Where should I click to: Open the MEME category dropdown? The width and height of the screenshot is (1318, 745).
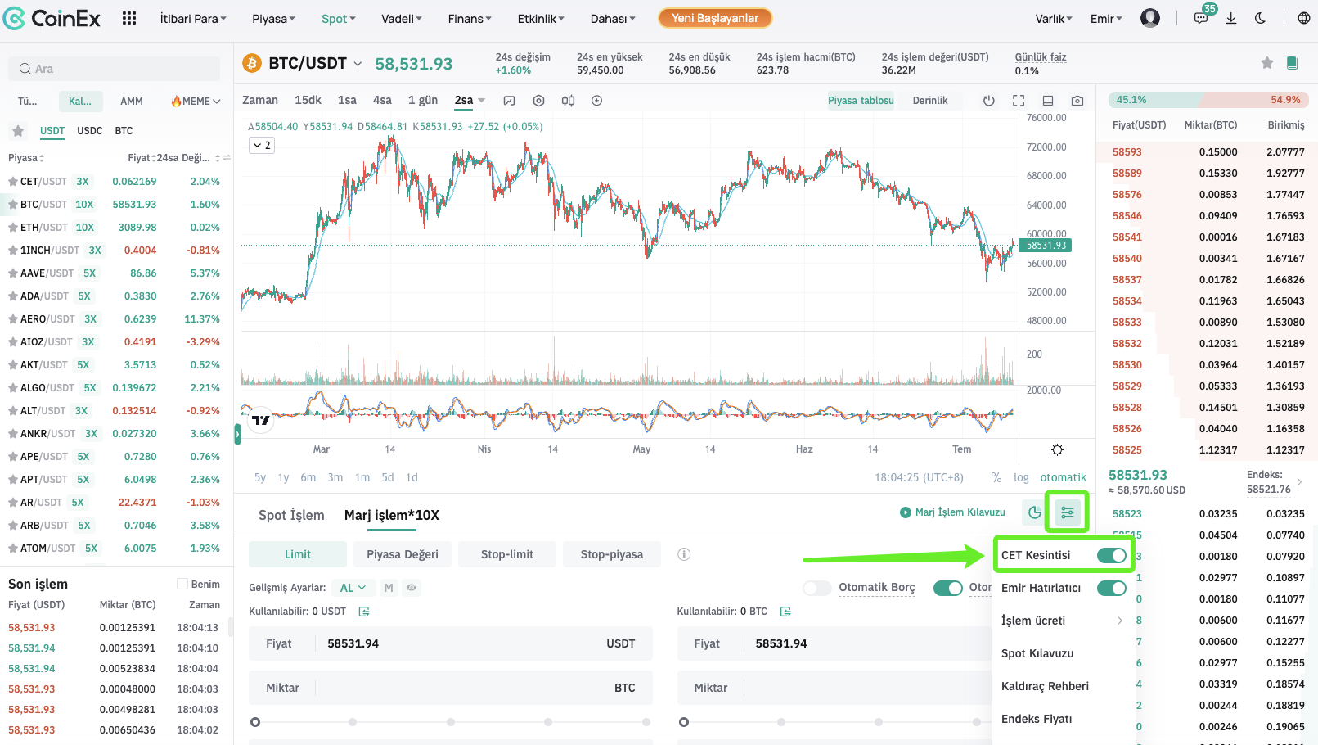(196, 102)
